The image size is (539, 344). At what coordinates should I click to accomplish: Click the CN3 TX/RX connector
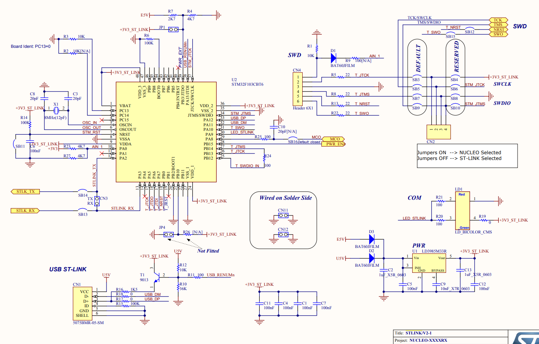tap(97, 201)
